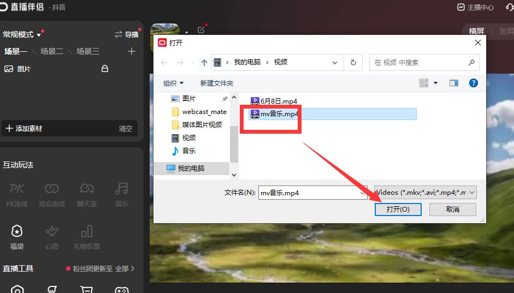Click the customer service headset icon
Image resolution: width=514 pixels, height=293 pixels.
[510, 7]
